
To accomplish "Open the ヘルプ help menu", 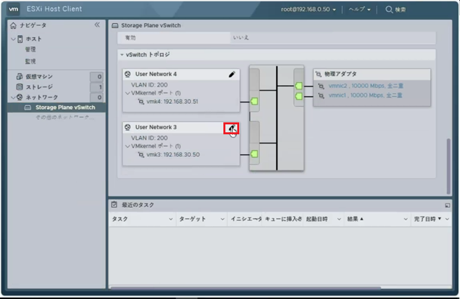I will tap(360, 10).
